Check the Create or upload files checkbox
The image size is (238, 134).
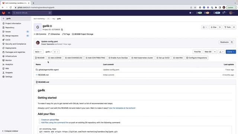(39, 120)
